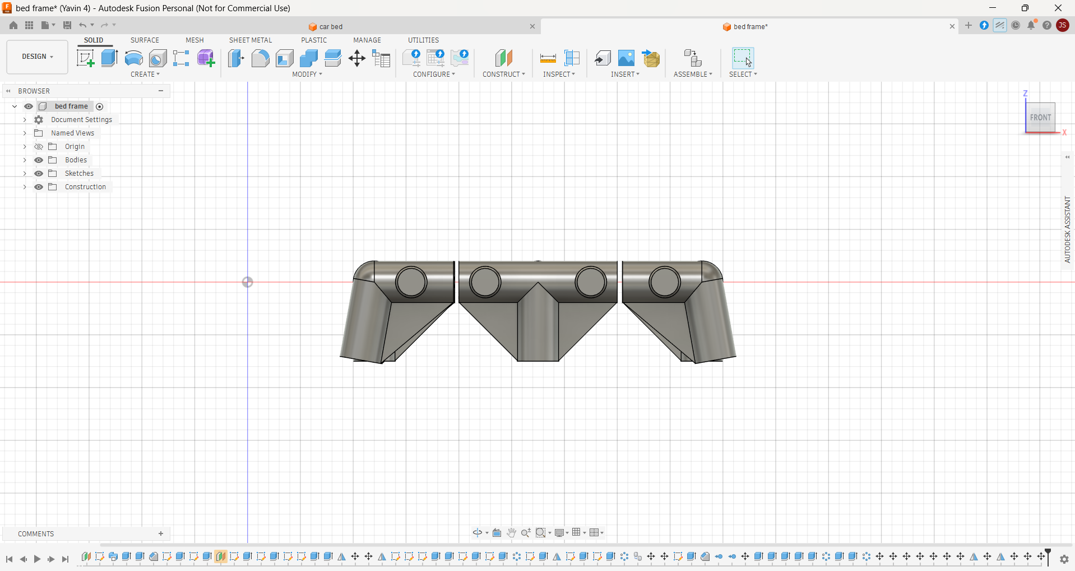Open the Help question mark icon
Viewport: 1075px width, 571px height.
pos(1047,25)
